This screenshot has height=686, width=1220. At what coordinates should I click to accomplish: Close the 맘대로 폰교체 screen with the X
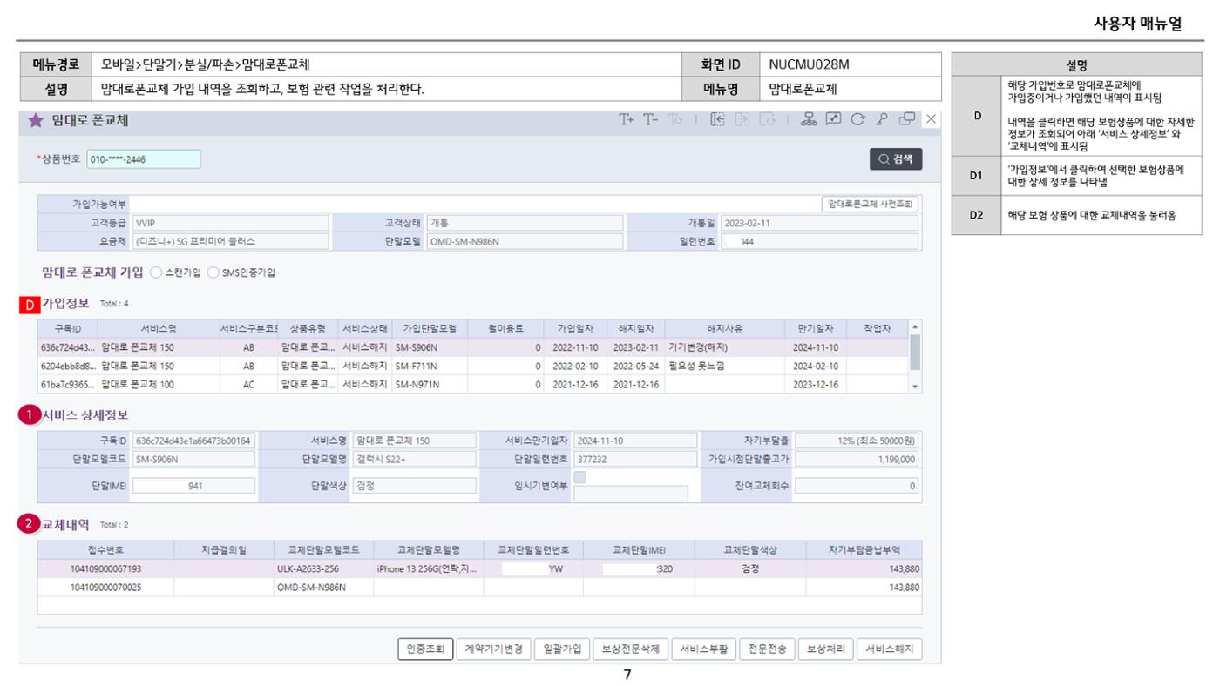click(x=932, y=119)
